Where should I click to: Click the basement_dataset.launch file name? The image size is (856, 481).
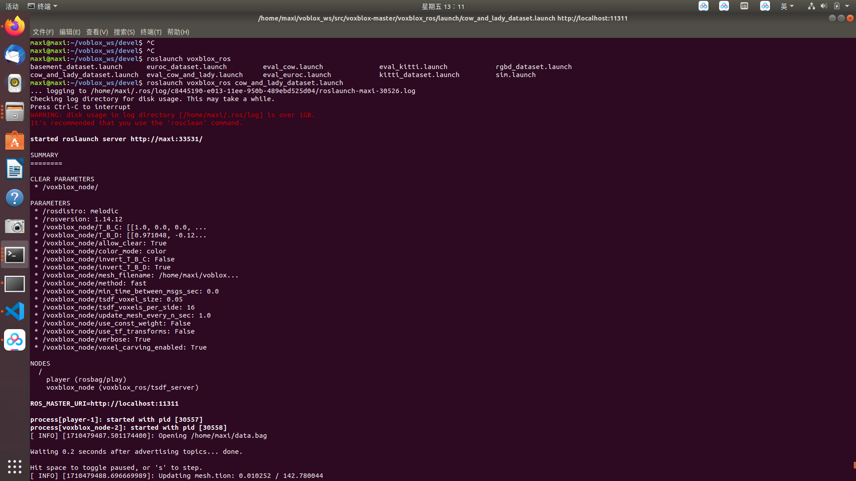coord(76,67)
